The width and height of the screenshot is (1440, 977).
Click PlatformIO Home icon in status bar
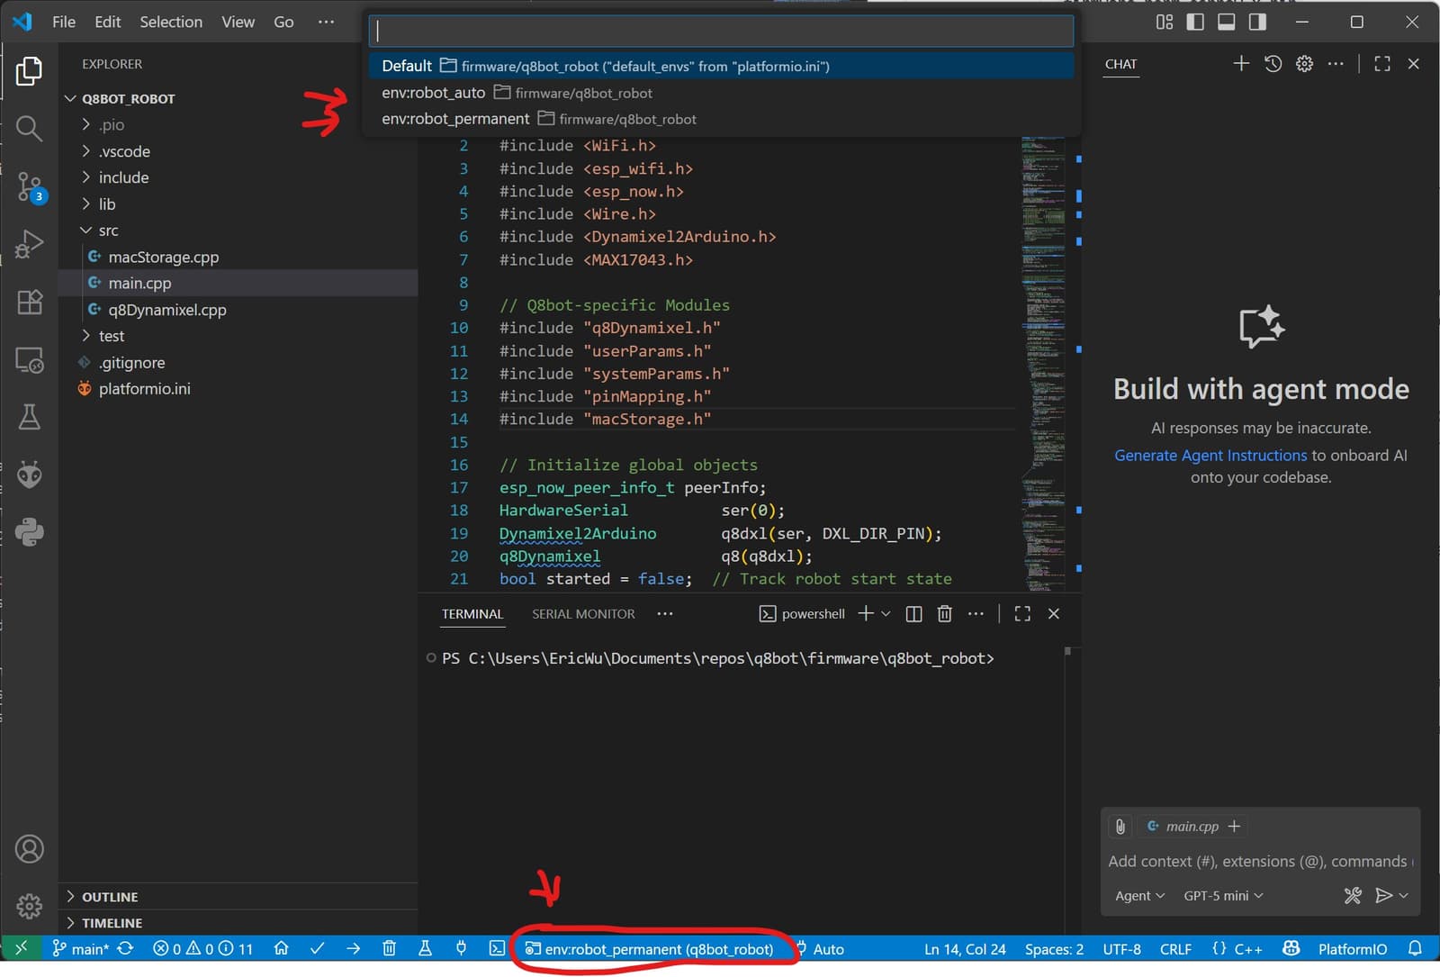(x=282, y=948)
